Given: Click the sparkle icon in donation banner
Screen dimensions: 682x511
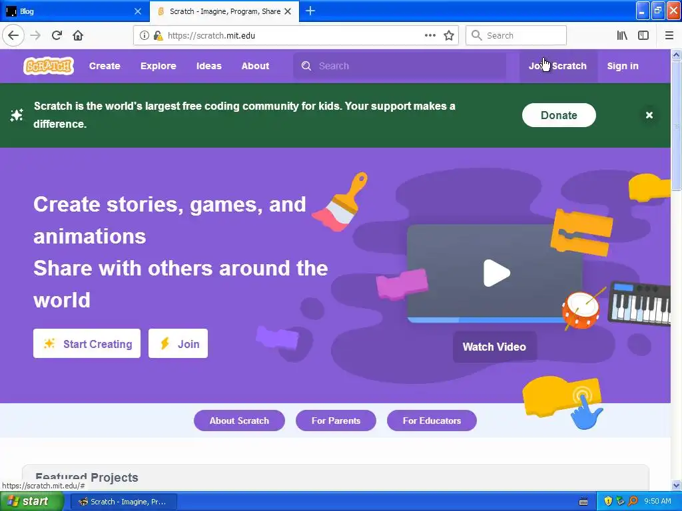Looking at the screenshot, I should tap(17, 115).
